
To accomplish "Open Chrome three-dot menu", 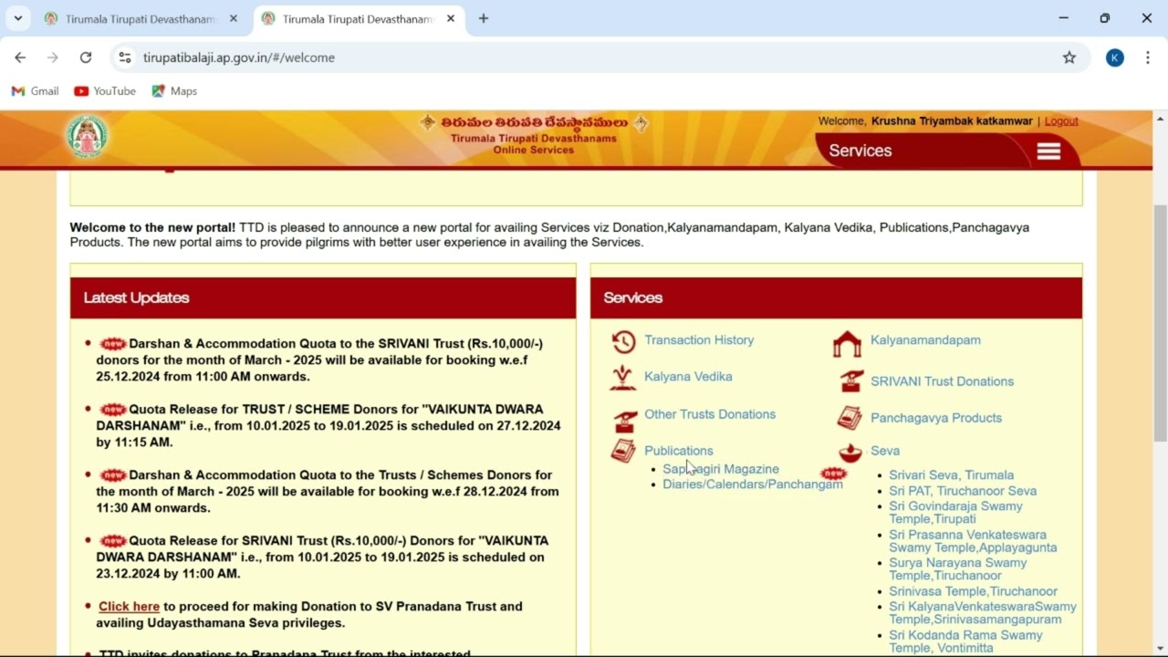I will [1148, 57].
